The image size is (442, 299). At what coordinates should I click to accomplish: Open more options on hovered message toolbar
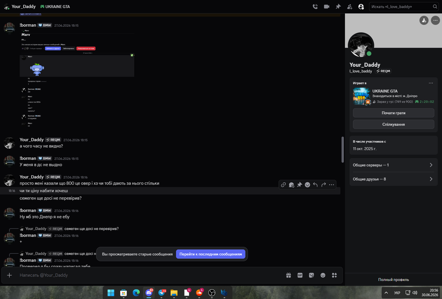point(331,185)
